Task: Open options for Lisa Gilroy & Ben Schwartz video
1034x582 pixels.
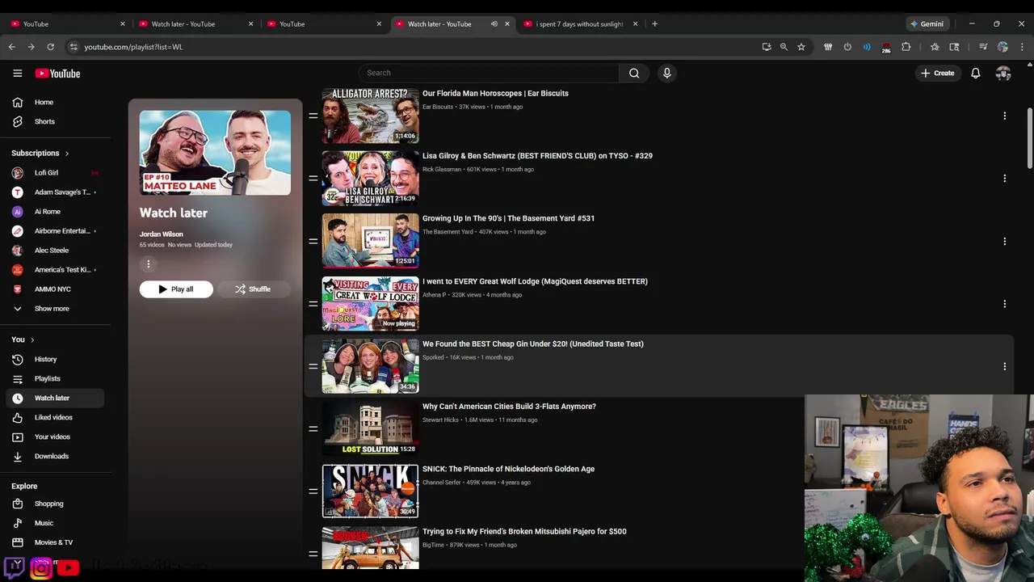Action: click(x=1004, y=178)
